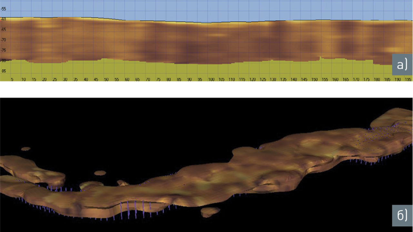This screenshot has height=232, width=413.
Task: Click the distance axis label 165
Action: click(x=345, y=79)
